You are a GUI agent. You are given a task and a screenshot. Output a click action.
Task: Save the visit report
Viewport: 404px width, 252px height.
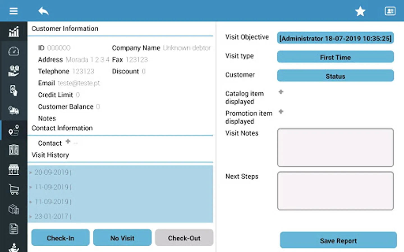pos(338,240)
